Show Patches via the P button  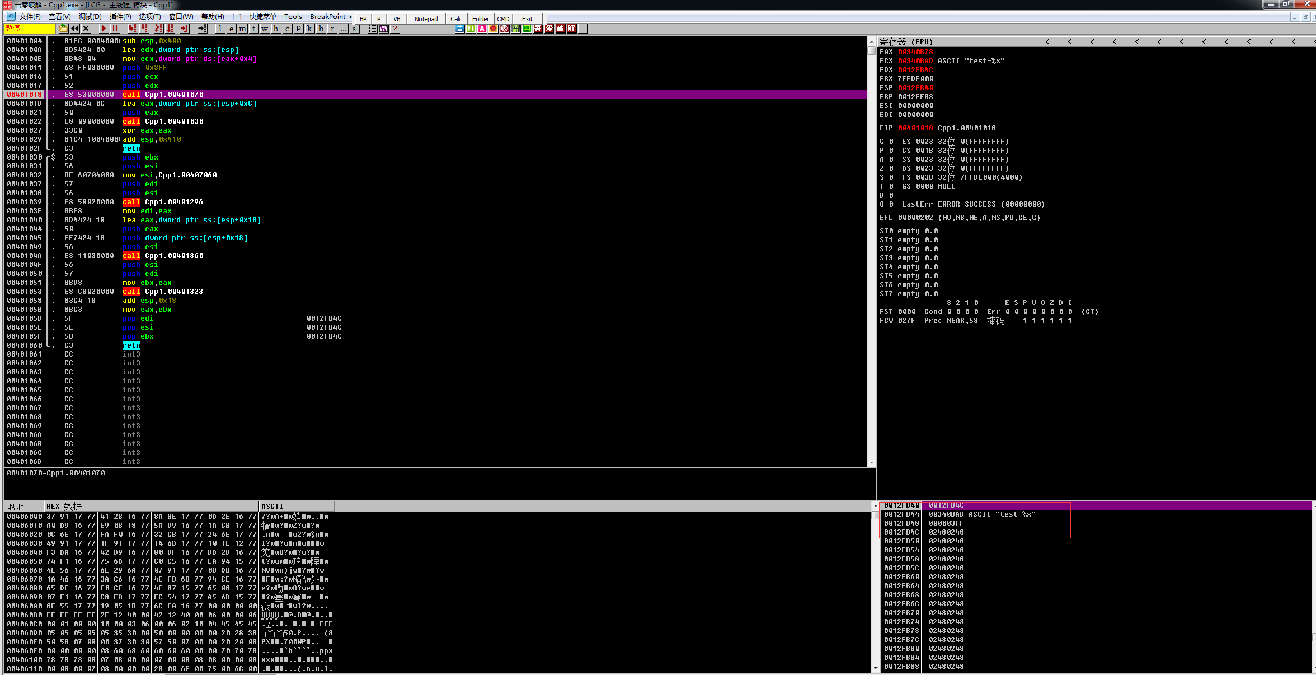point(299,29)
